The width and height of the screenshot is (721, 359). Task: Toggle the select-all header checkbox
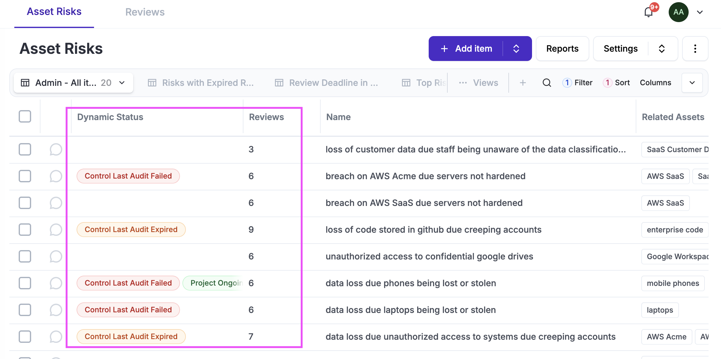pyautogui.click(x=25, y=117)
